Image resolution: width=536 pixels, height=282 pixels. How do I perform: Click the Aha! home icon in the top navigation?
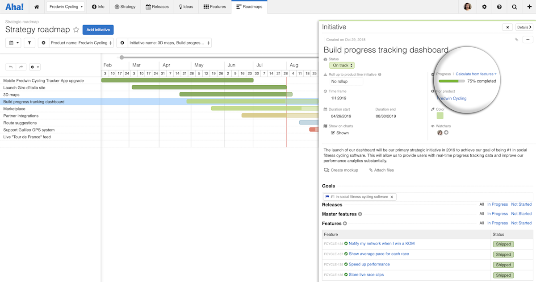37,7
